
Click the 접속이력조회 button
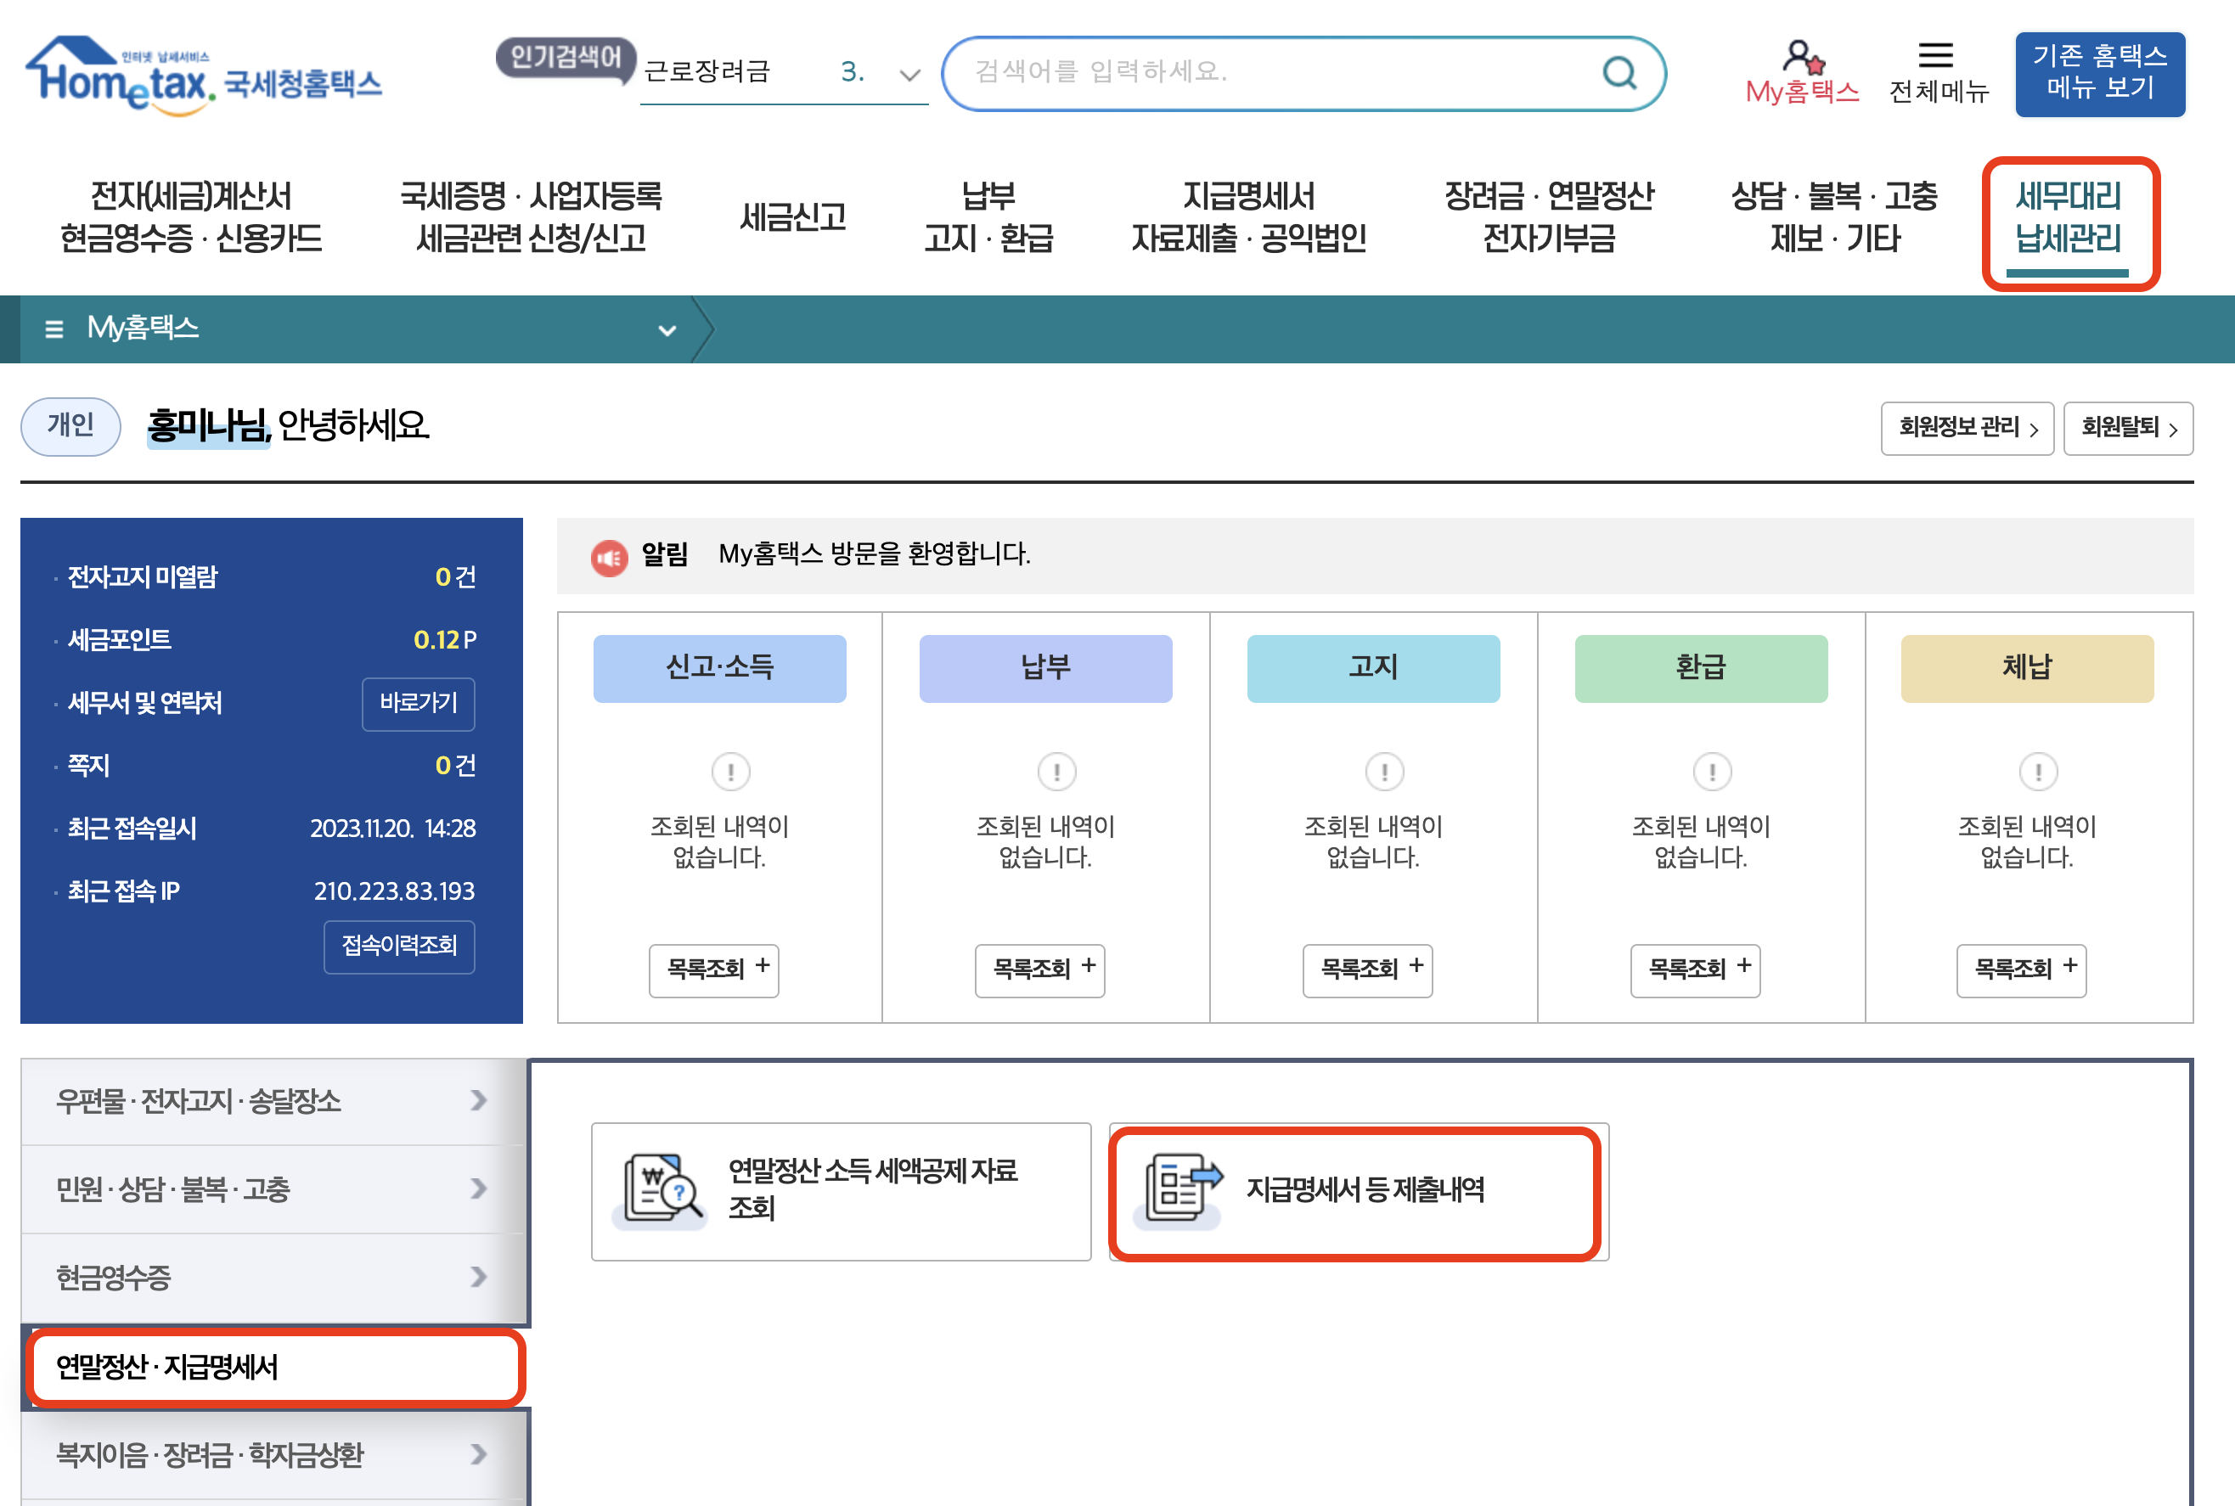pos(398,946)
